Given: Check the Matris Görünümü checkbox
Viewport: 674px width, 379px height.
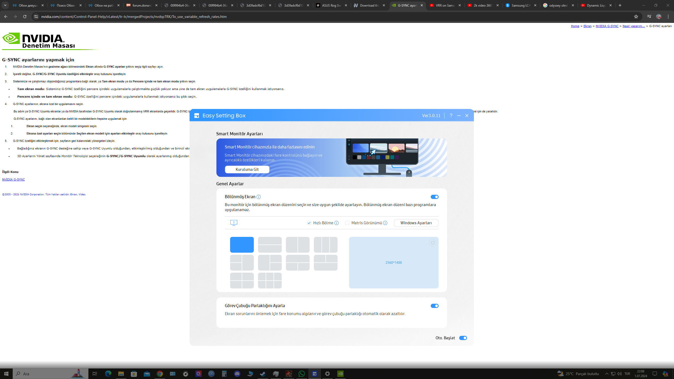Looking at the screenshot, I should [347, 223].
